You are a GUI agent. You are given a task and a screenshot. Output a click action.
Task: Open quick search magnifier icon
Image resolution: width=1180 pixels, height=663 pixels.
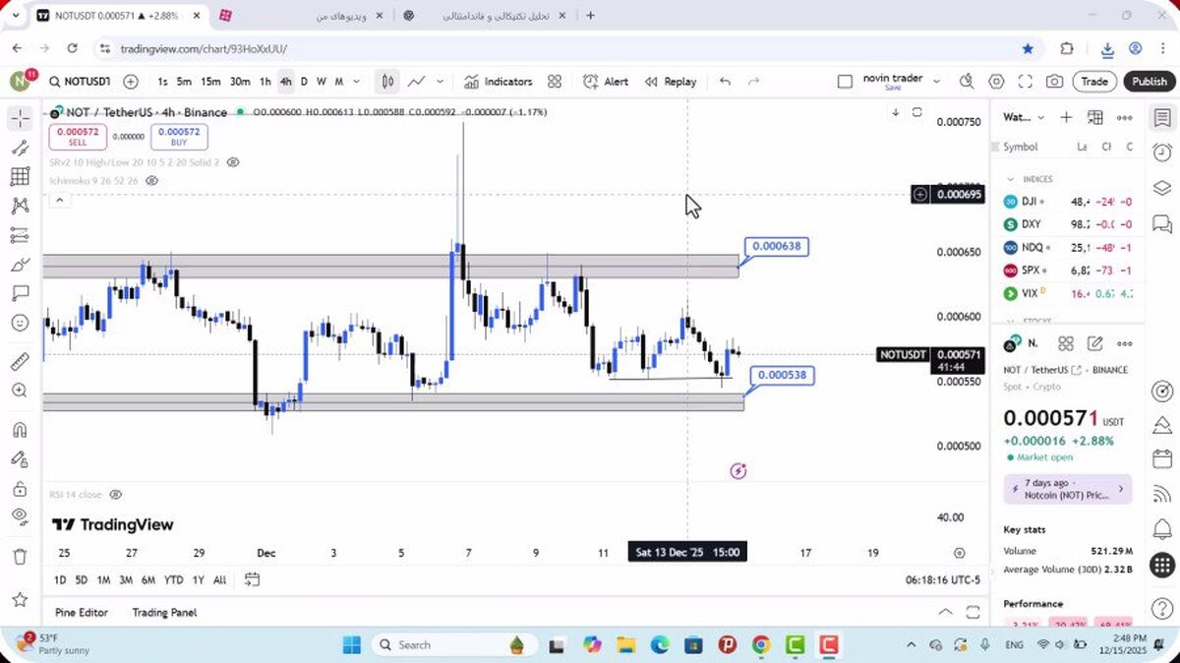(x=967, y=82)
